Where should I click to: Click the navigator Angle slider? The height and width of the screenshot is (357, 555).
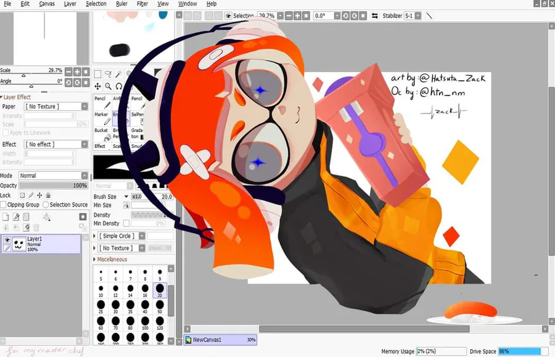tap(31, 86)
